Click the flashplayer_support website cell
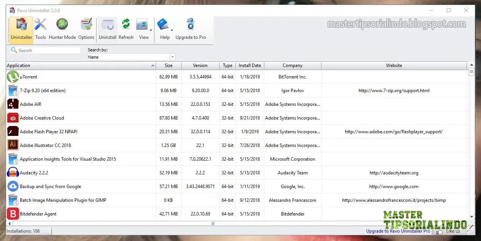The image size is (481, 241). tap(394, 132)
